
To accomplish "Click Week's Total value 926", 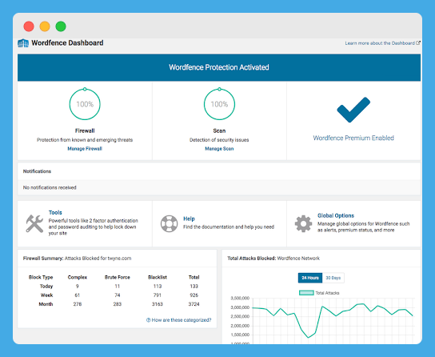I will [194, 295].
